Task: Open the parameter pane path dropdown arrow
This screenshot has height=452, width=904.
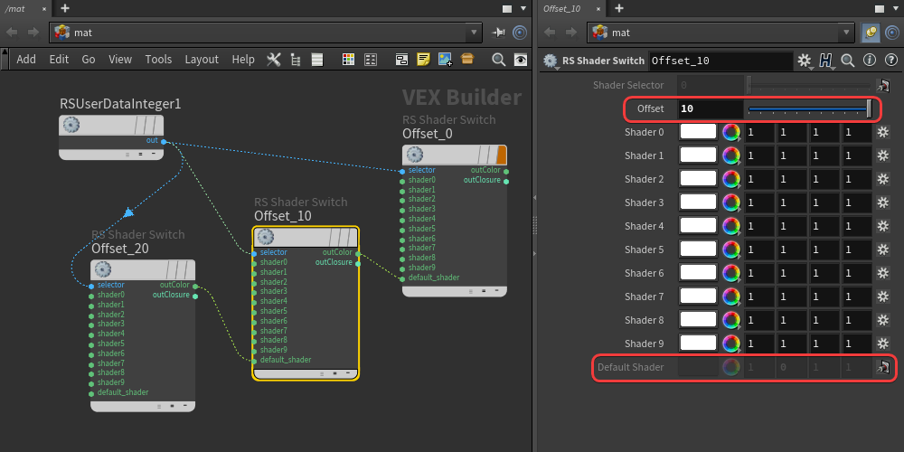Action: (x=846, y=33)
